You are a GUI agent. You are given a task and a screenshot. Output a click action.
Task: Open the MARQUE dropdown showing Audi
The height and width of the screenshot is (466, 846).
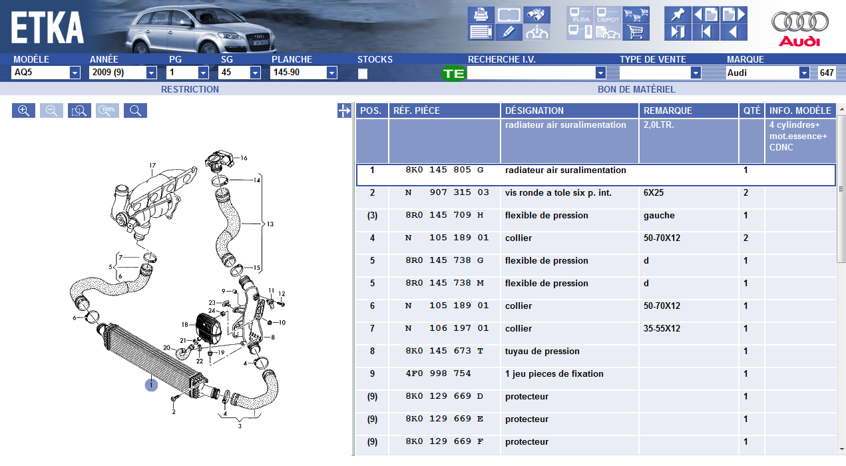click(803, 73)
